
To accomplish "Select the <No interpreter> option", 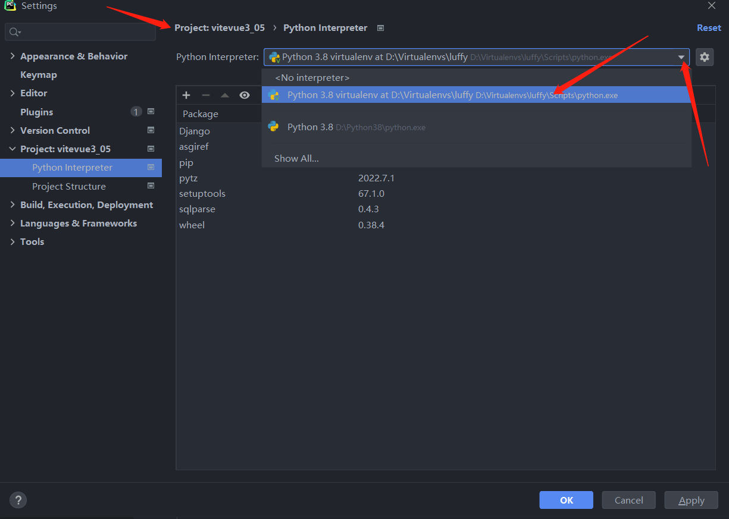I will point(476,78).
